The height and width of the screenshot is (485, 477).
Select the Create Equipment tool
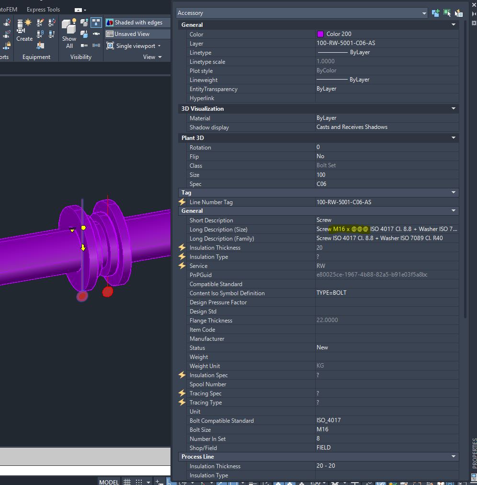click(24, 30)
